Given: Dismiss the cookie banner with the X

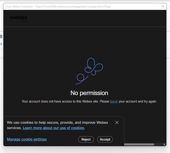Looking at the screenshot, I should (117, 122).
